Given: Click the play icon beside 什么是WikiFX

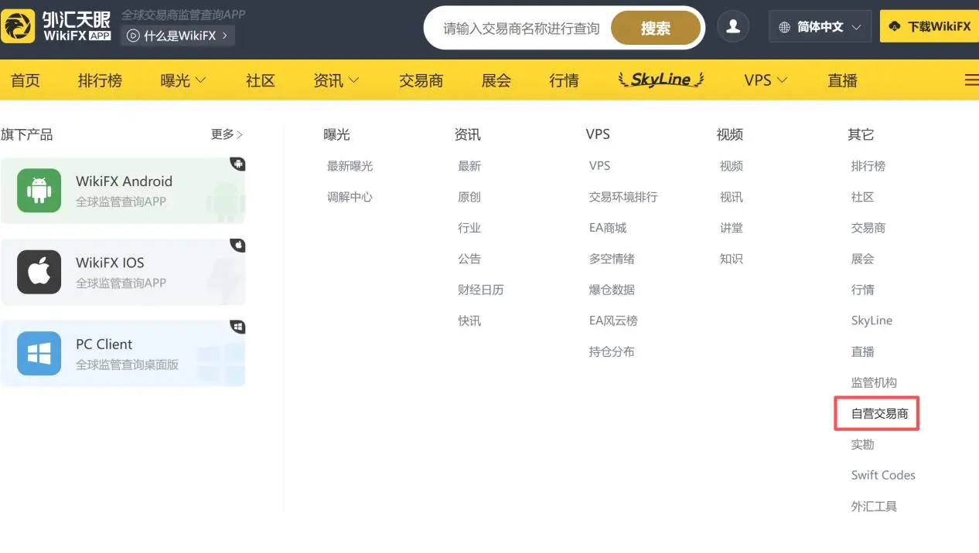Looking at the screenshot, I should tap(133, 36).
